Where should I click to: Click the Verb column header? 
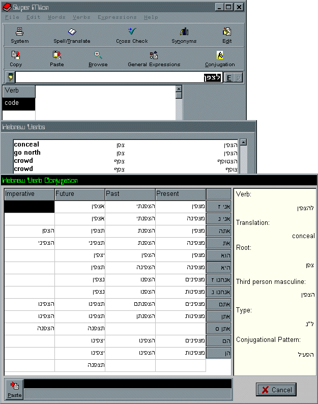click(18, 92)
